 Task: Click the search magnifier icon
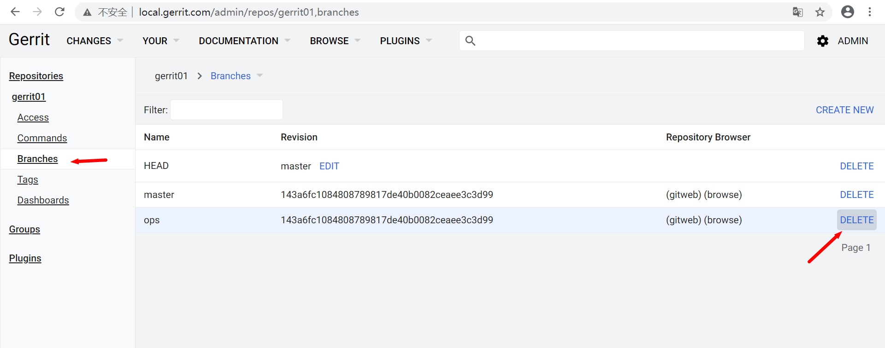(x=470, y=41)
